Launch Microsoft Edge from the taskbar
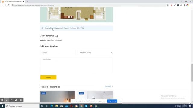The image size is (193, 108). 52,106
